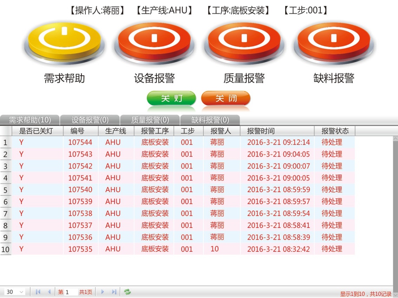Viewport: 398px width, 298px height.
Task: Switch to the 质量报警(0) tab
Action: [150, 120]
